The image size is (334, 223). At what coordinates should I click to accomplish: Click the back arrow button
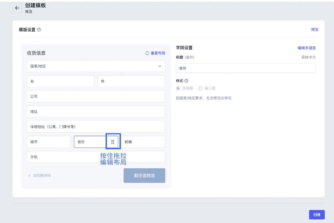(17, 8)
